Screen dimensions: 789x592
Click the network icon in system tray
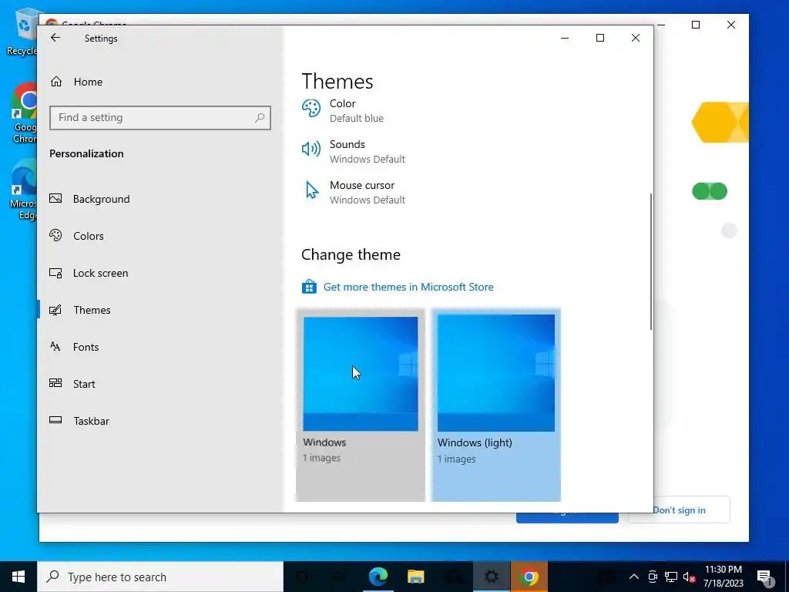pos(671,577)
